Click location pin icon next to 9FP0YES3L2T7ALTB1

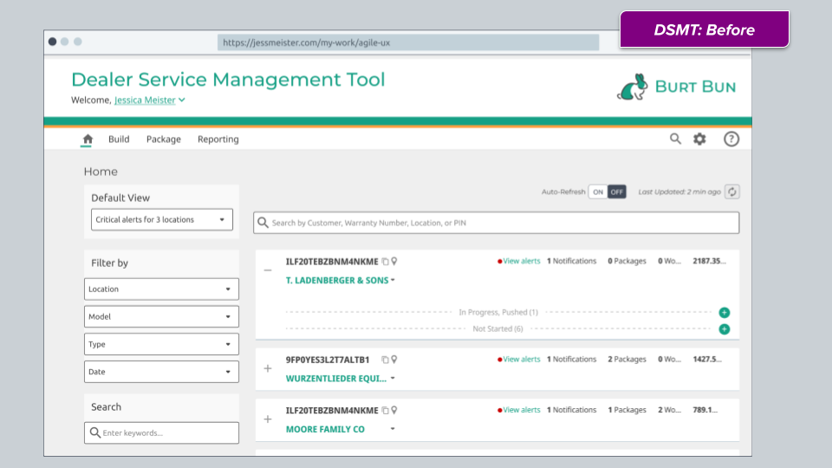pyautogui.click(x=394, y=360)
